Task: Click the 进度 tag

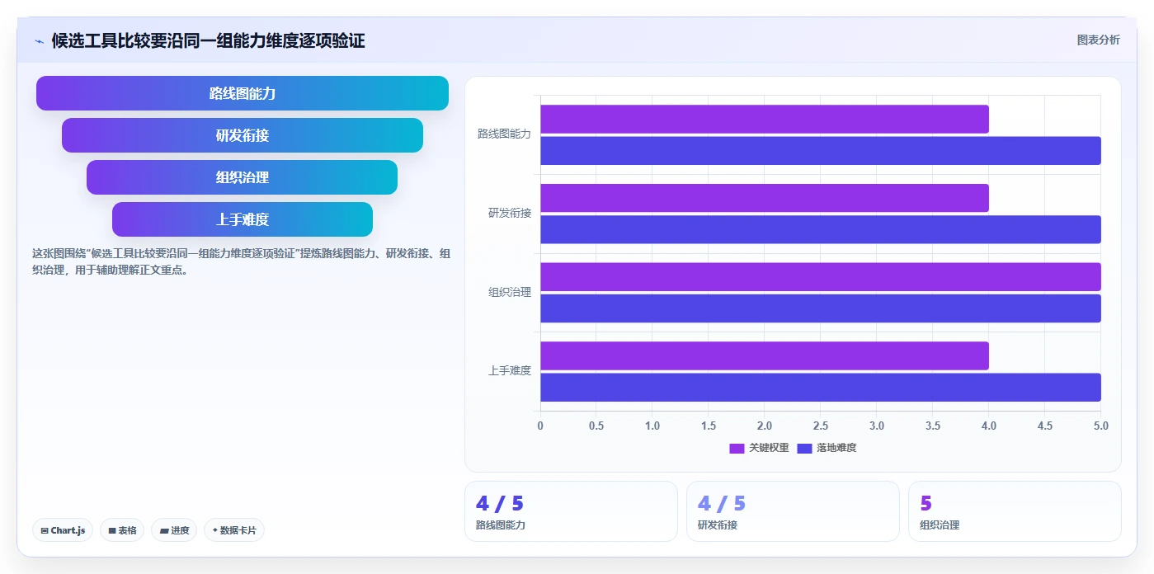Action: 174,530
